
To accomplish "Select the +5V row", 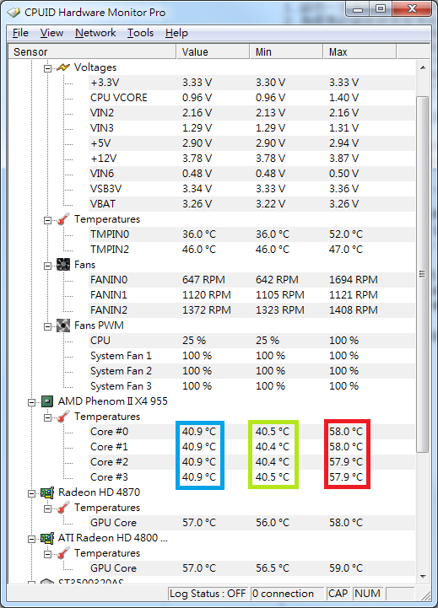I will (251, 143).
